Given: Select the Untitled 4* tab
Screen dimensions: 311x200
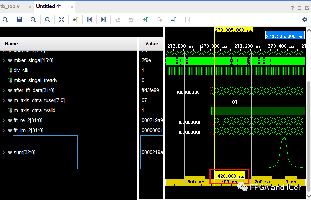Looking at the screenshot, I should coord(49,6).
